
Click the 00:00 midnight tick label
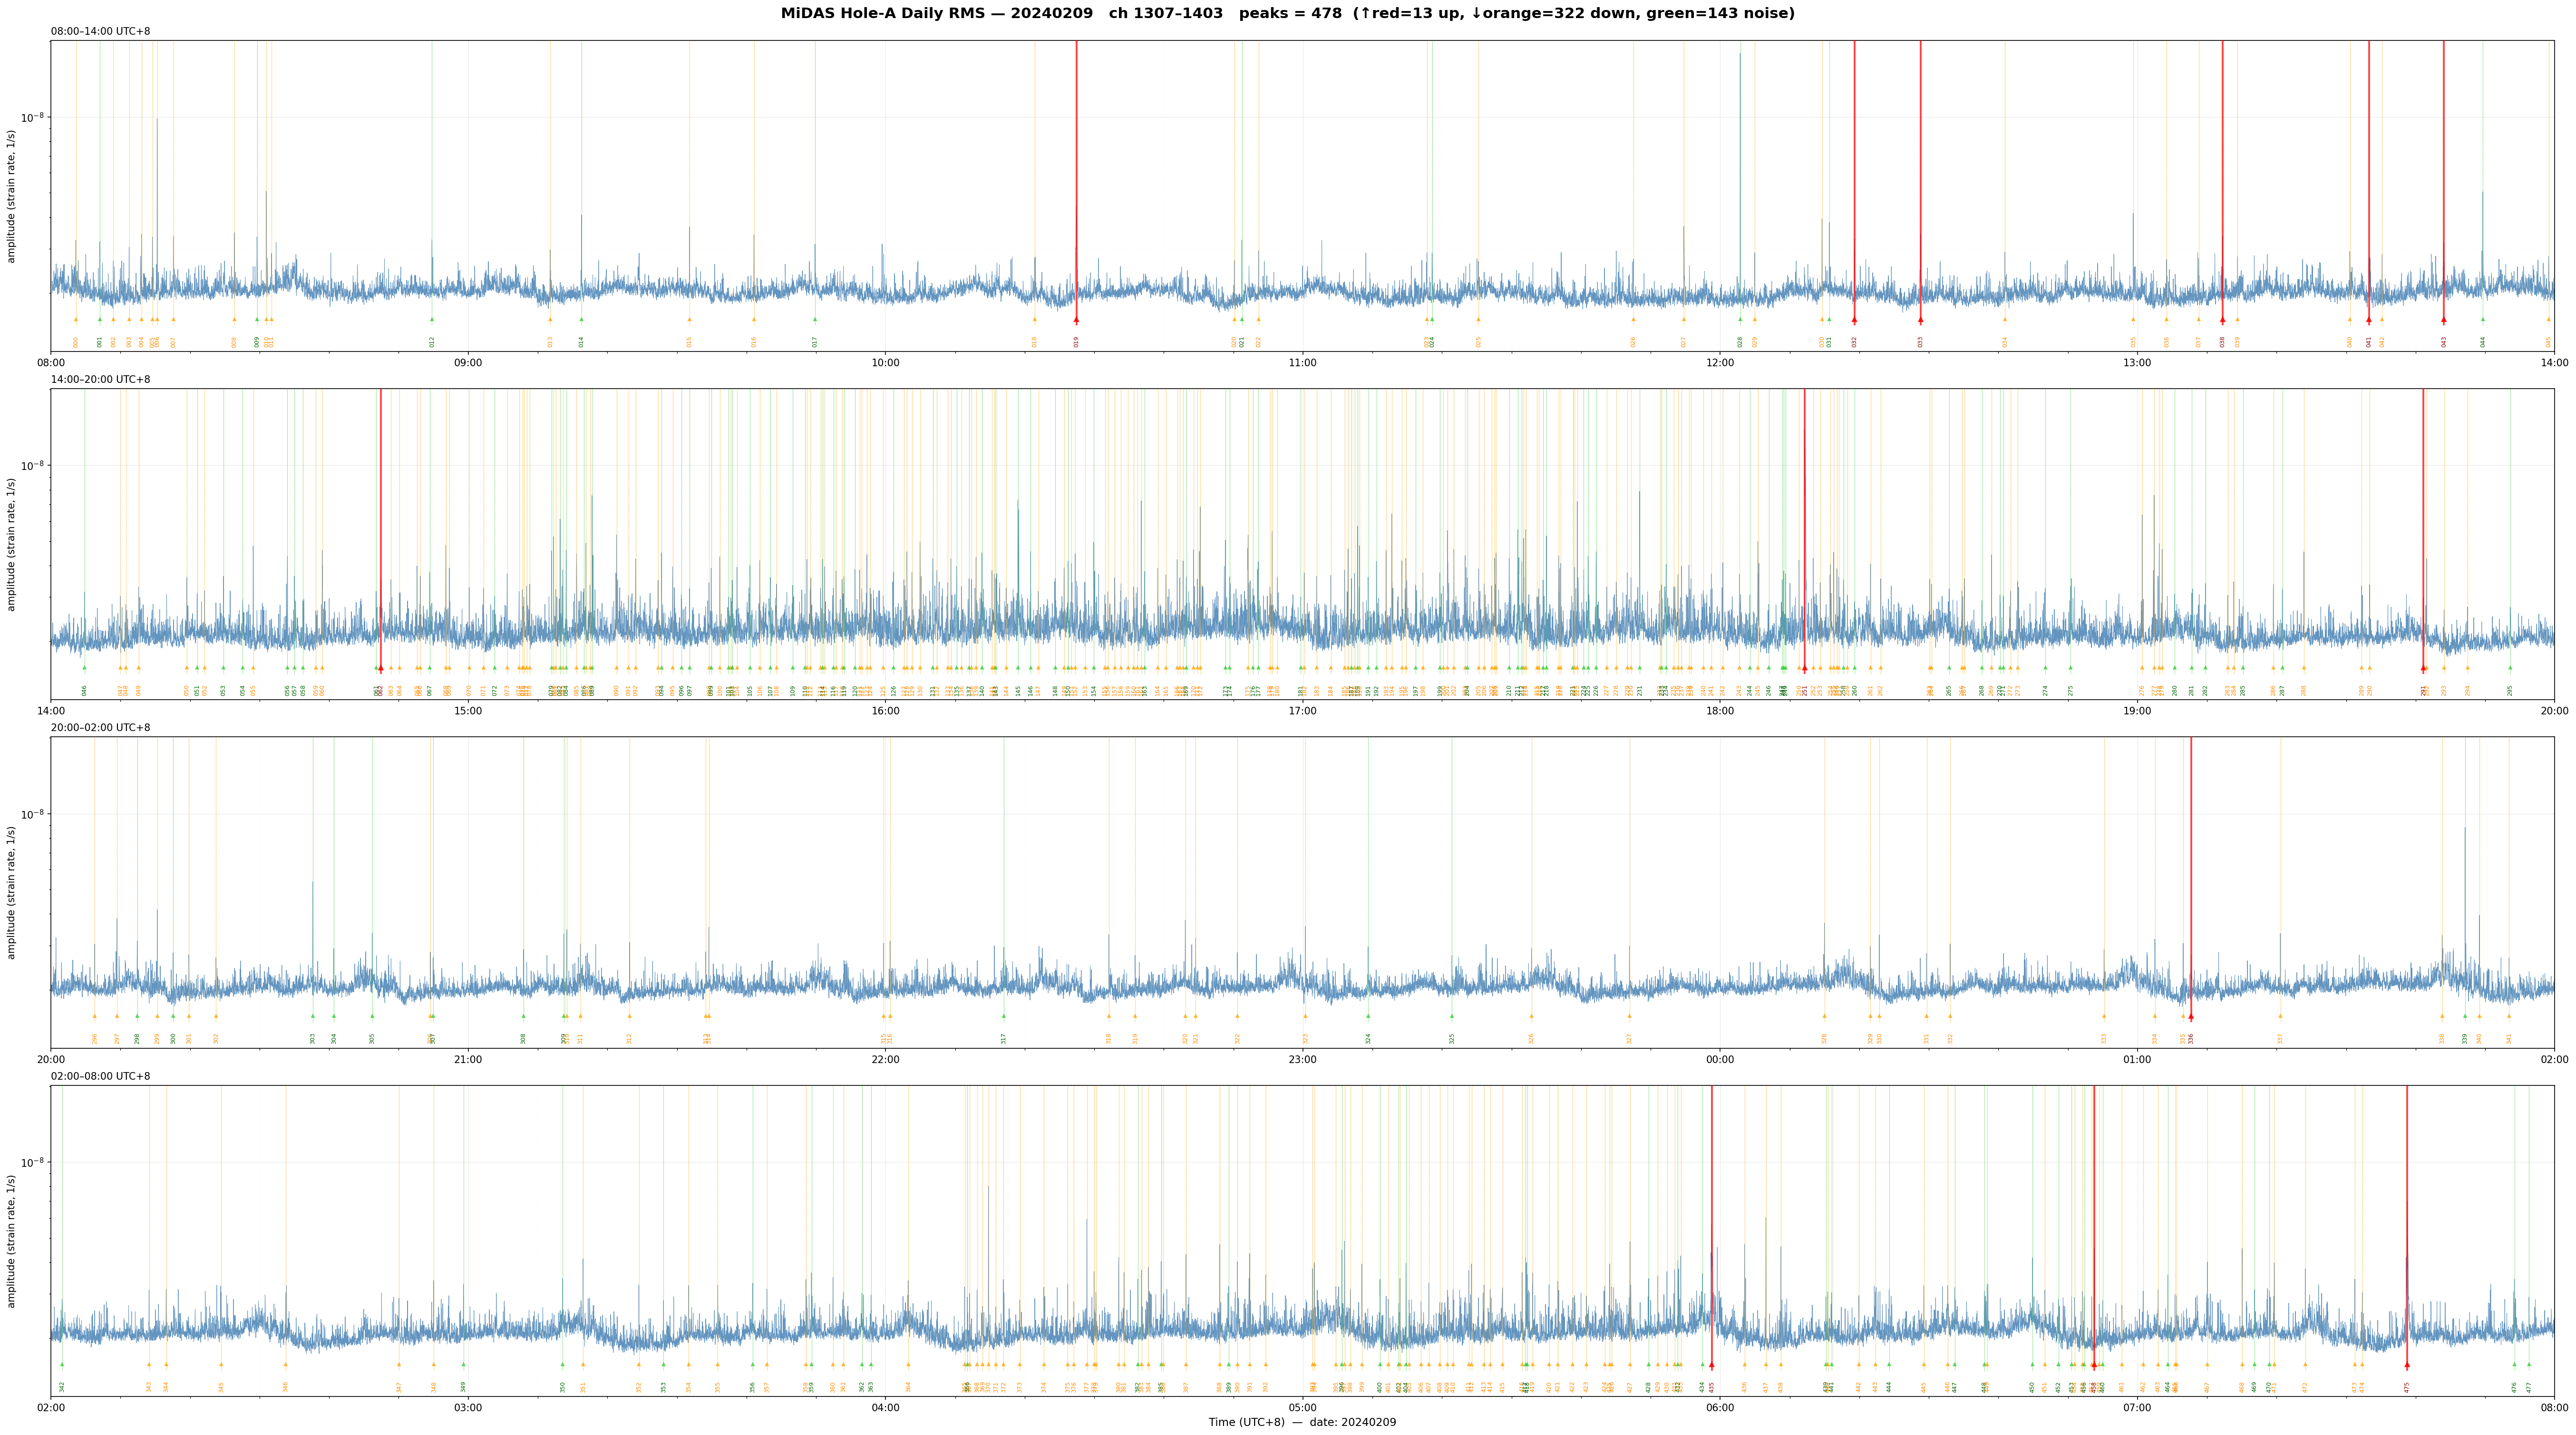1720,1059
